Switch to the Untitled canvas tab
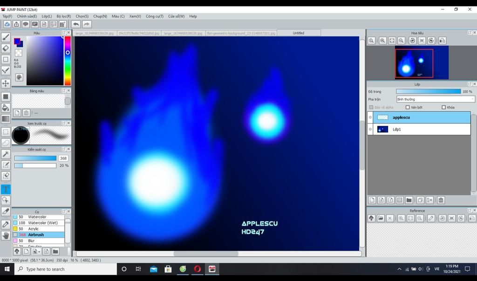477x281 pixels. click(299, 33)
